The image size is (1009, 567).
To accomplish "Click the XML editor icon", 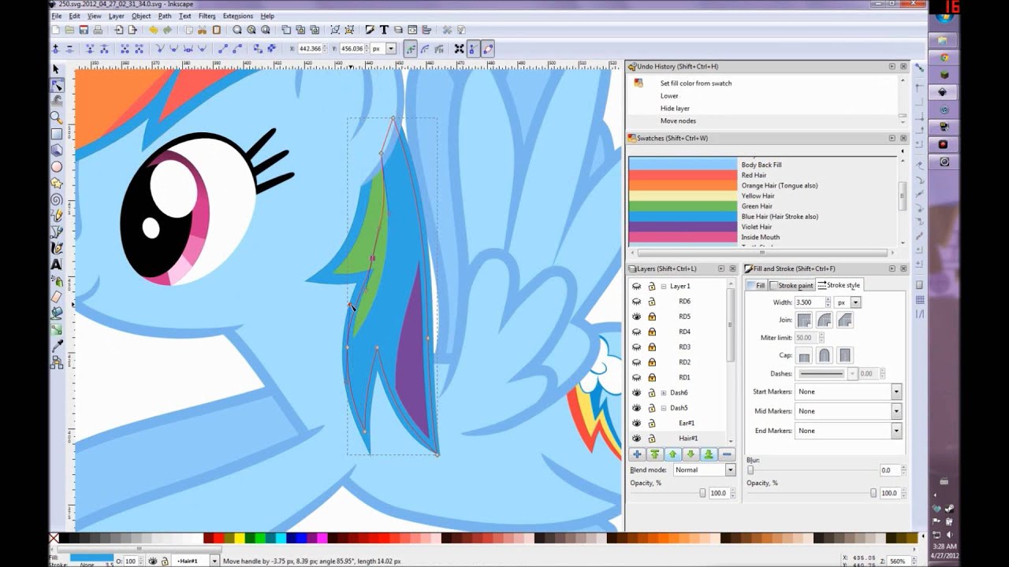I will (412, 30).
